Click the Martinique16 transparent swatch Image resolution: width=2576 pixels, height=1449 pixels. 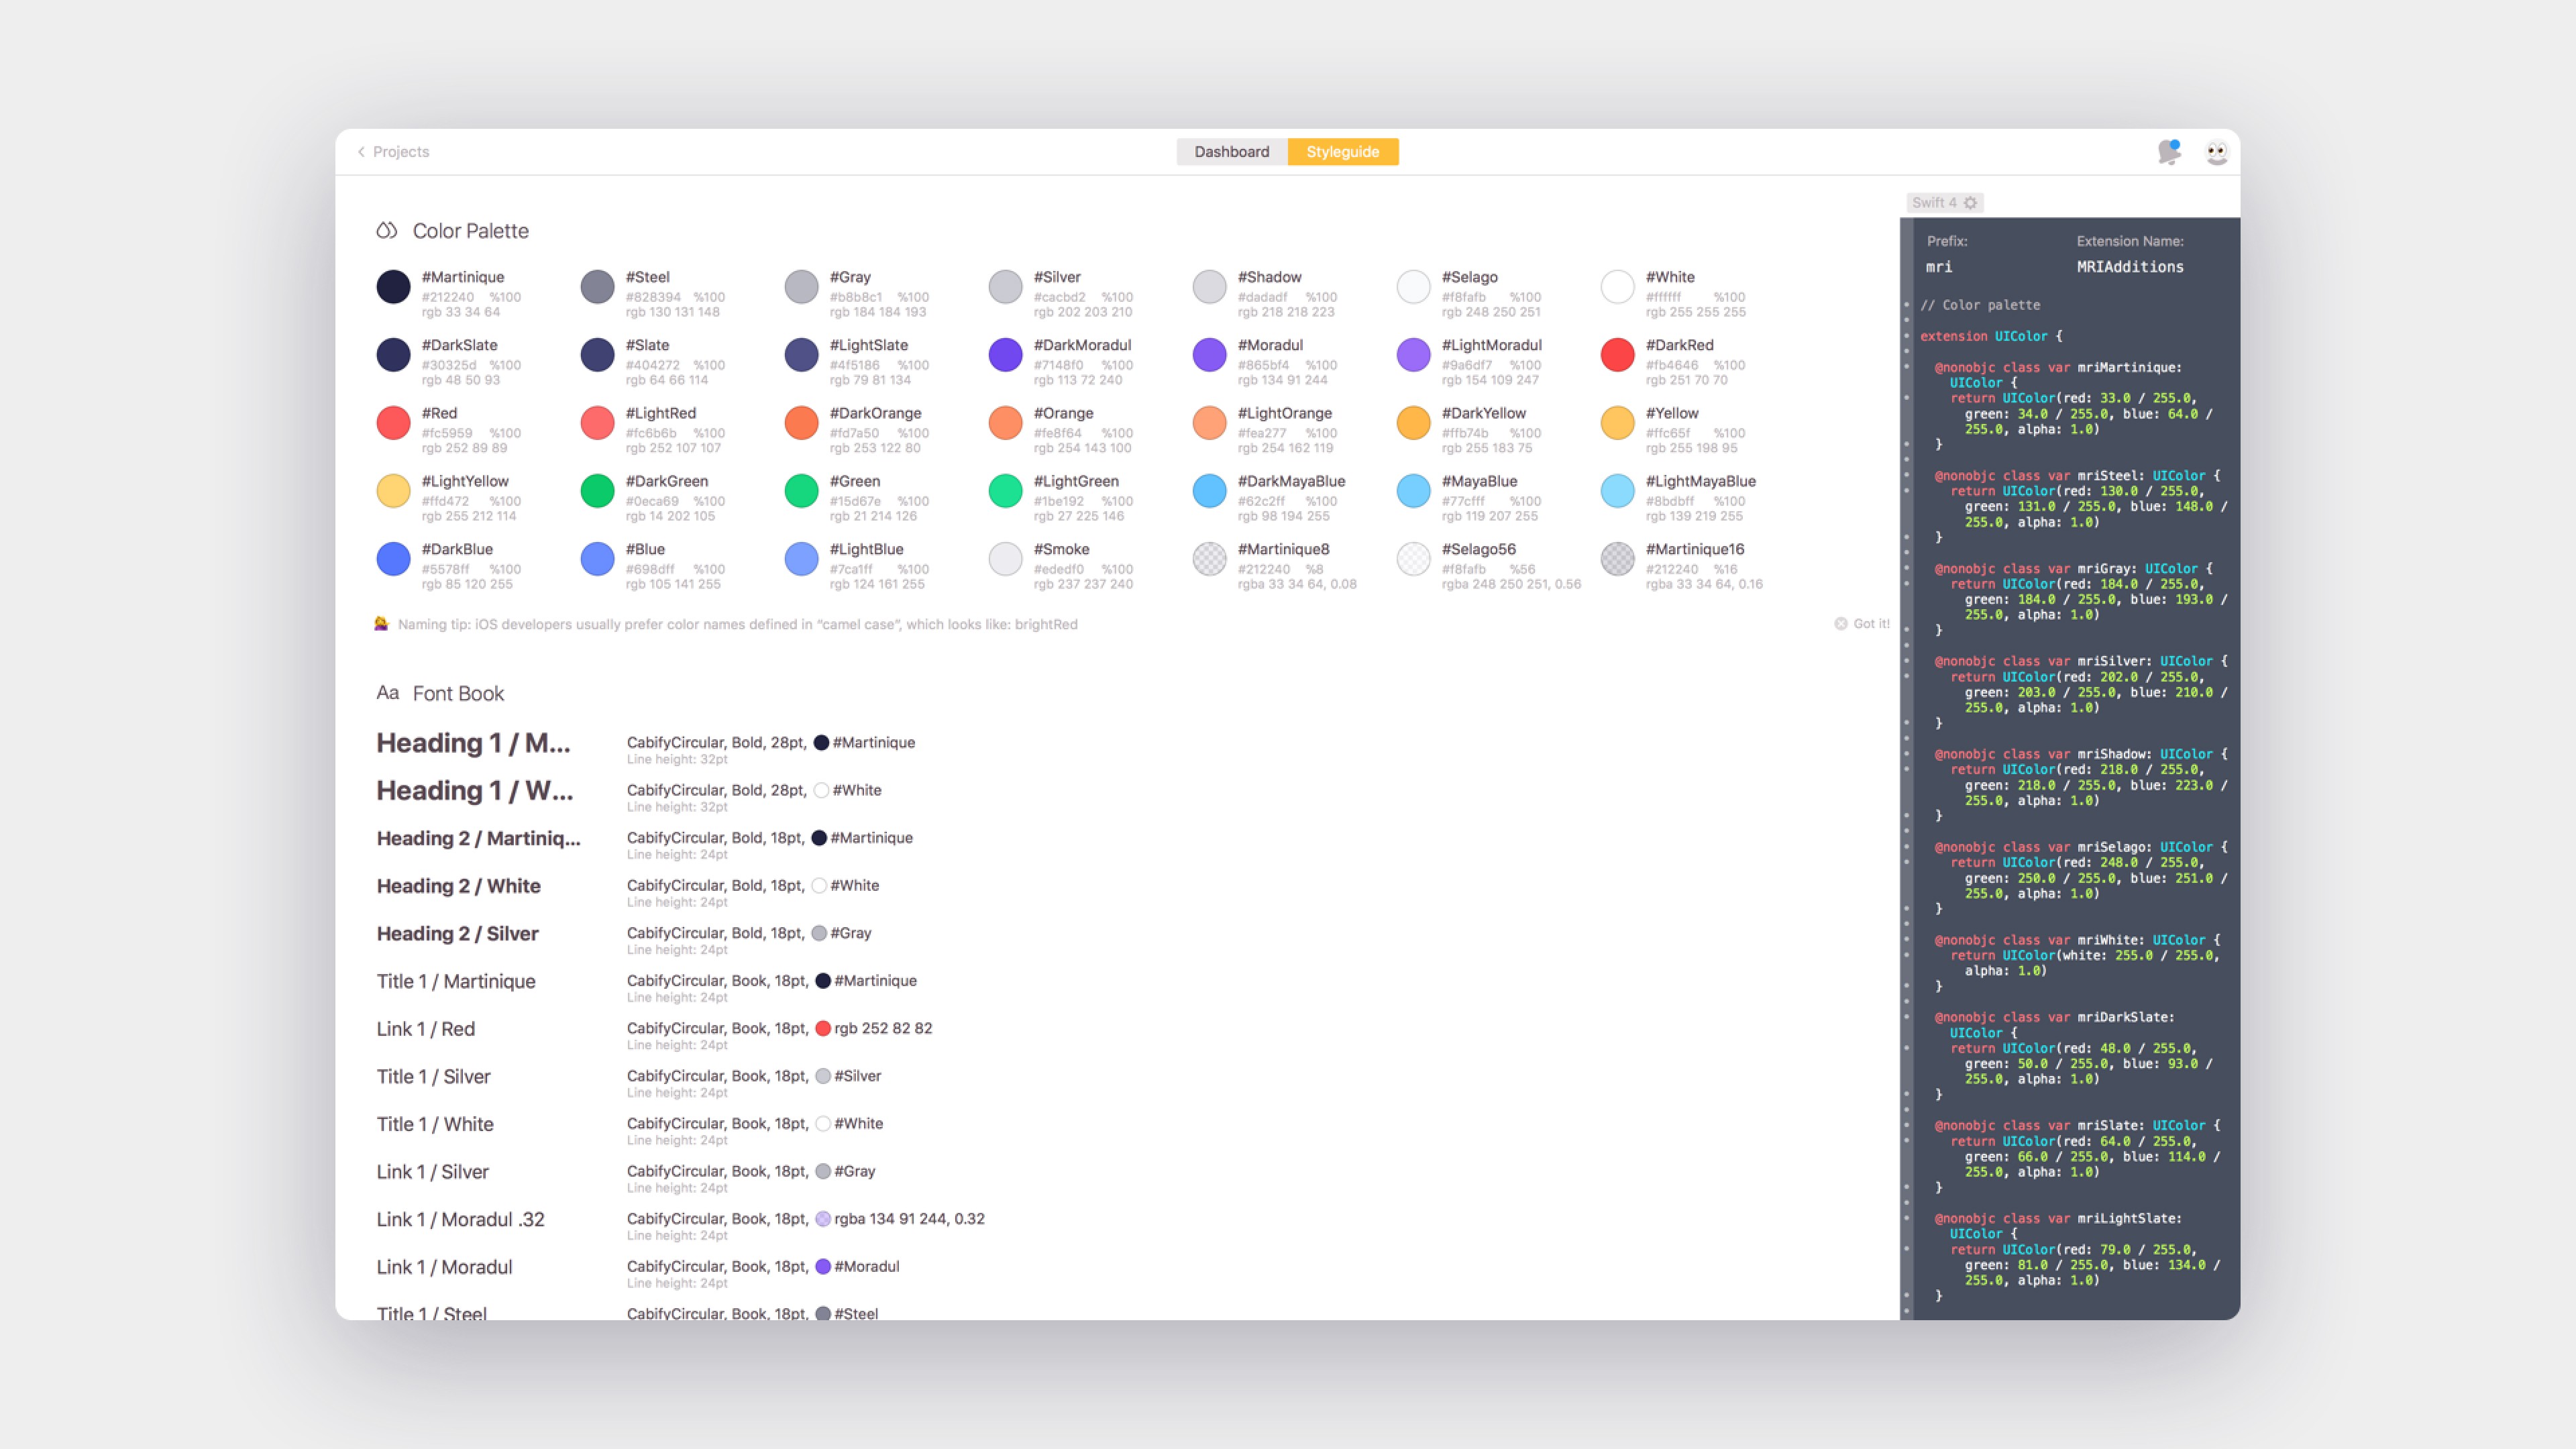tap(1617, 559)
